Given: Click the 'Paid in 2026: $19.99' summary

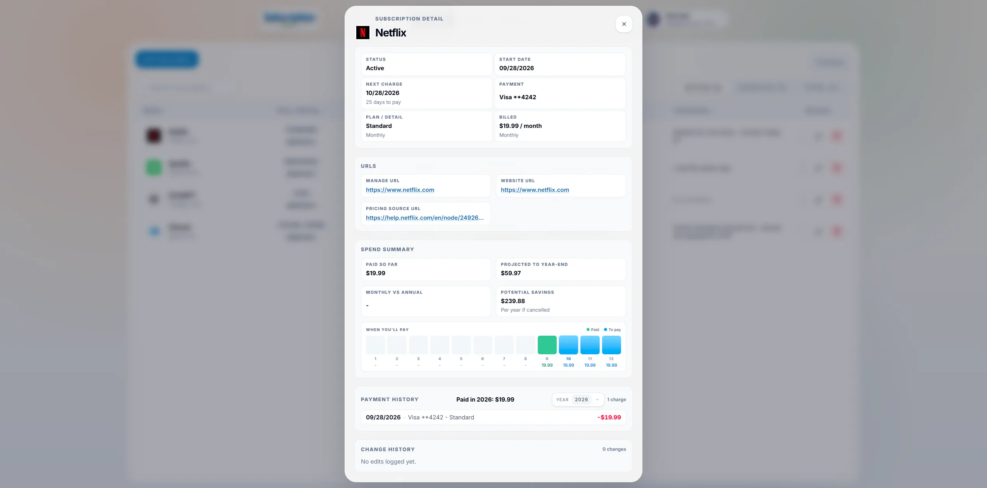Looking at the screenshot, I should point(485,400).
